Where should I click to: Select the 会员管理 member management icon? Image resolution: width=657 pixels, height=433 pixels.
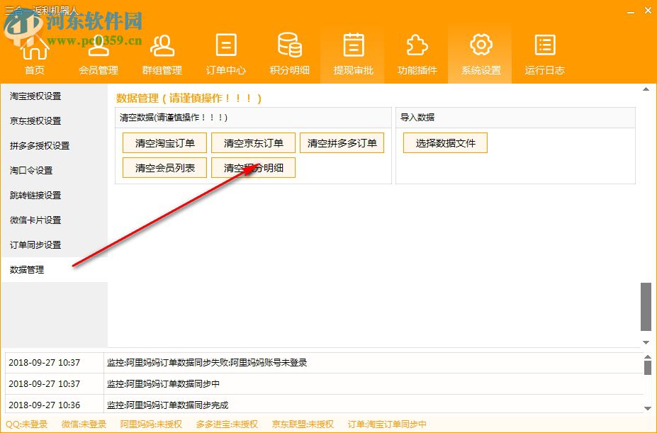98,50
